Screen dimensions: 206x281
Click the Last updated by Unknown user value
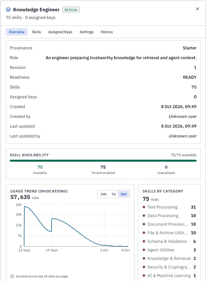(x=182, y=136)
